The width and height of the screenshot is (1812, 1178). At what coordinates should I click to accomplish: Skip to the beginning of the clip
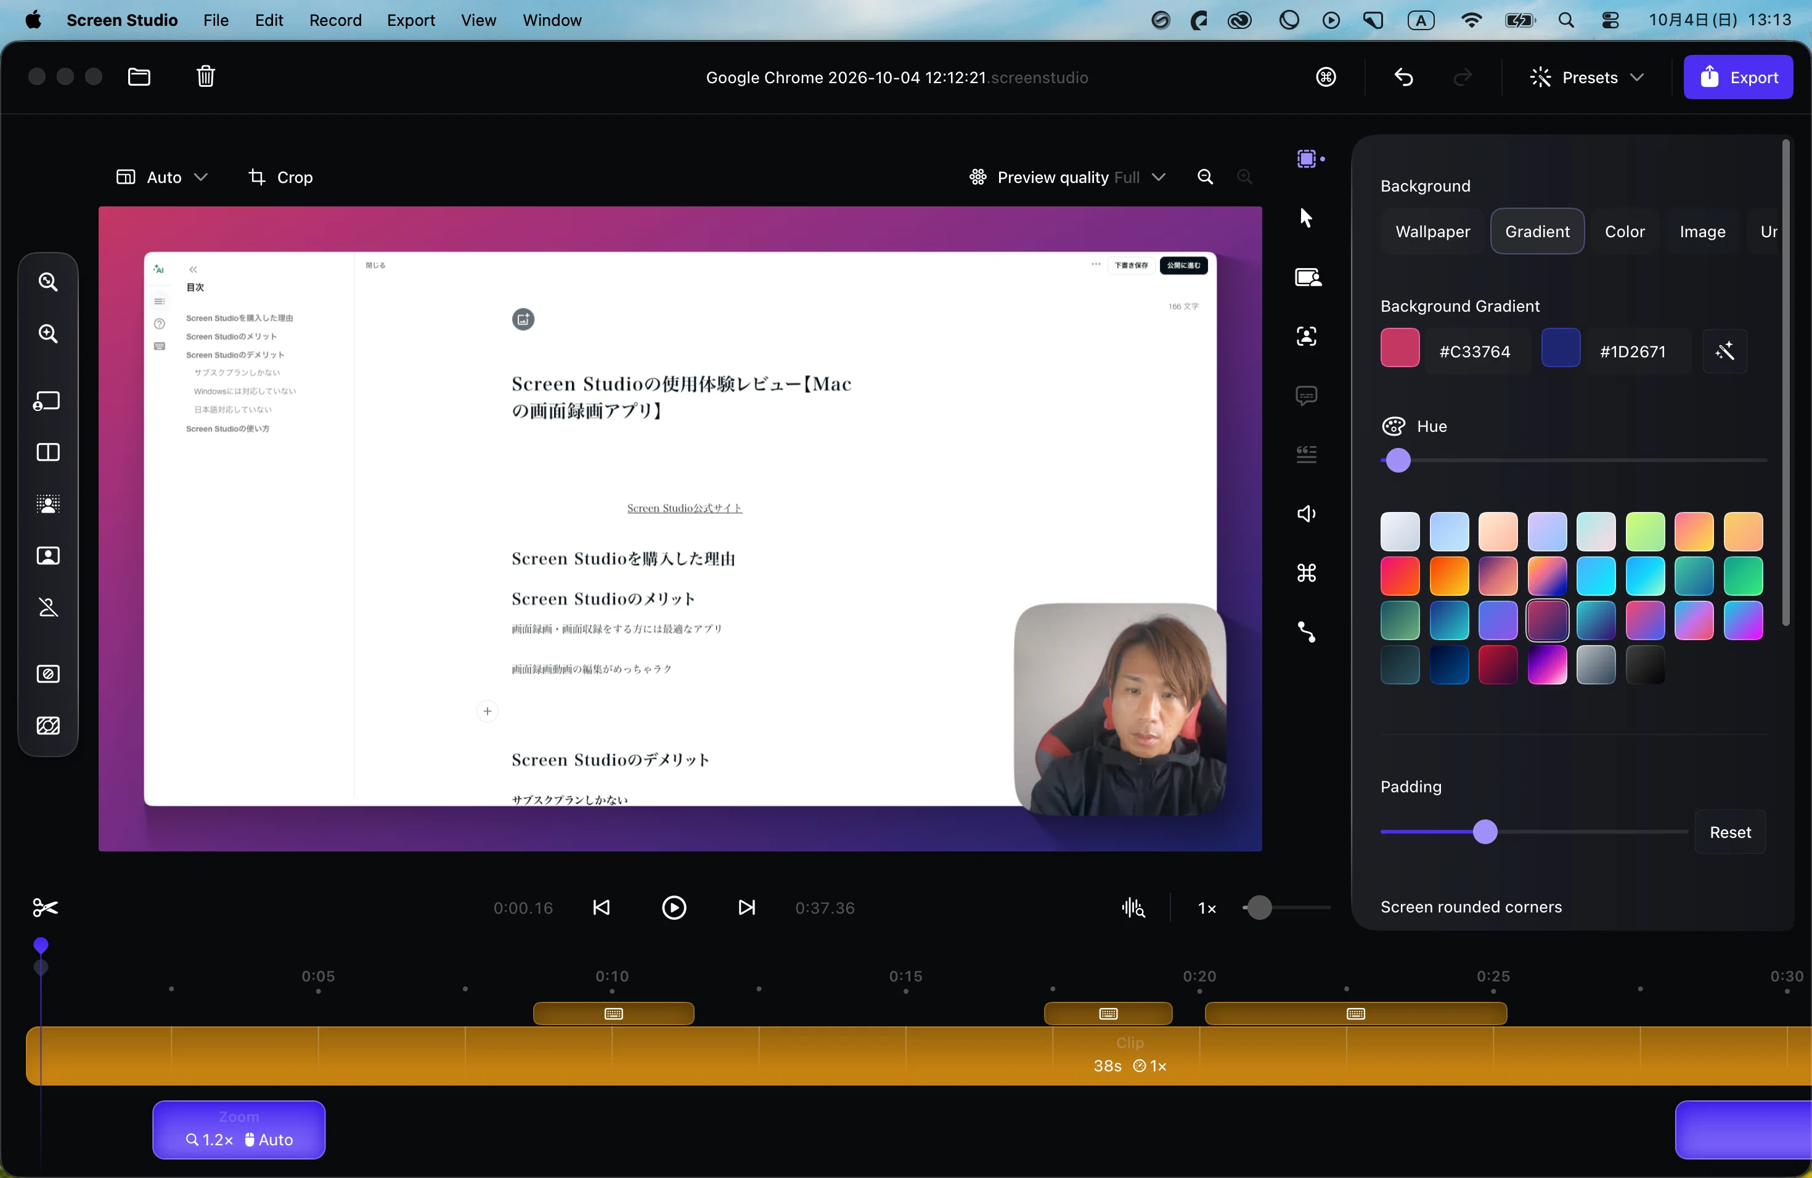pyautogui.click(x=601, y=907)
